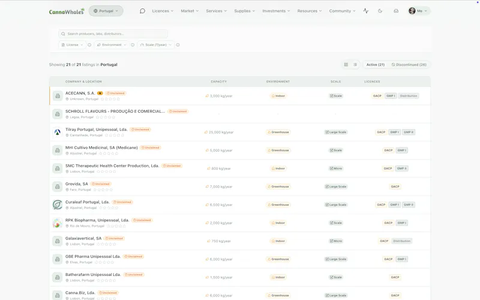
Task: Expand the Community menu
Action: coord(342,11)
